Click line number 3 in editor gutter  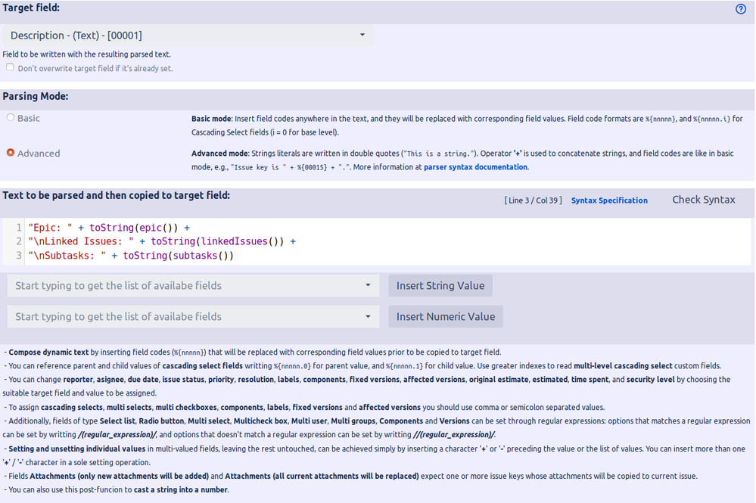(19, 256)
